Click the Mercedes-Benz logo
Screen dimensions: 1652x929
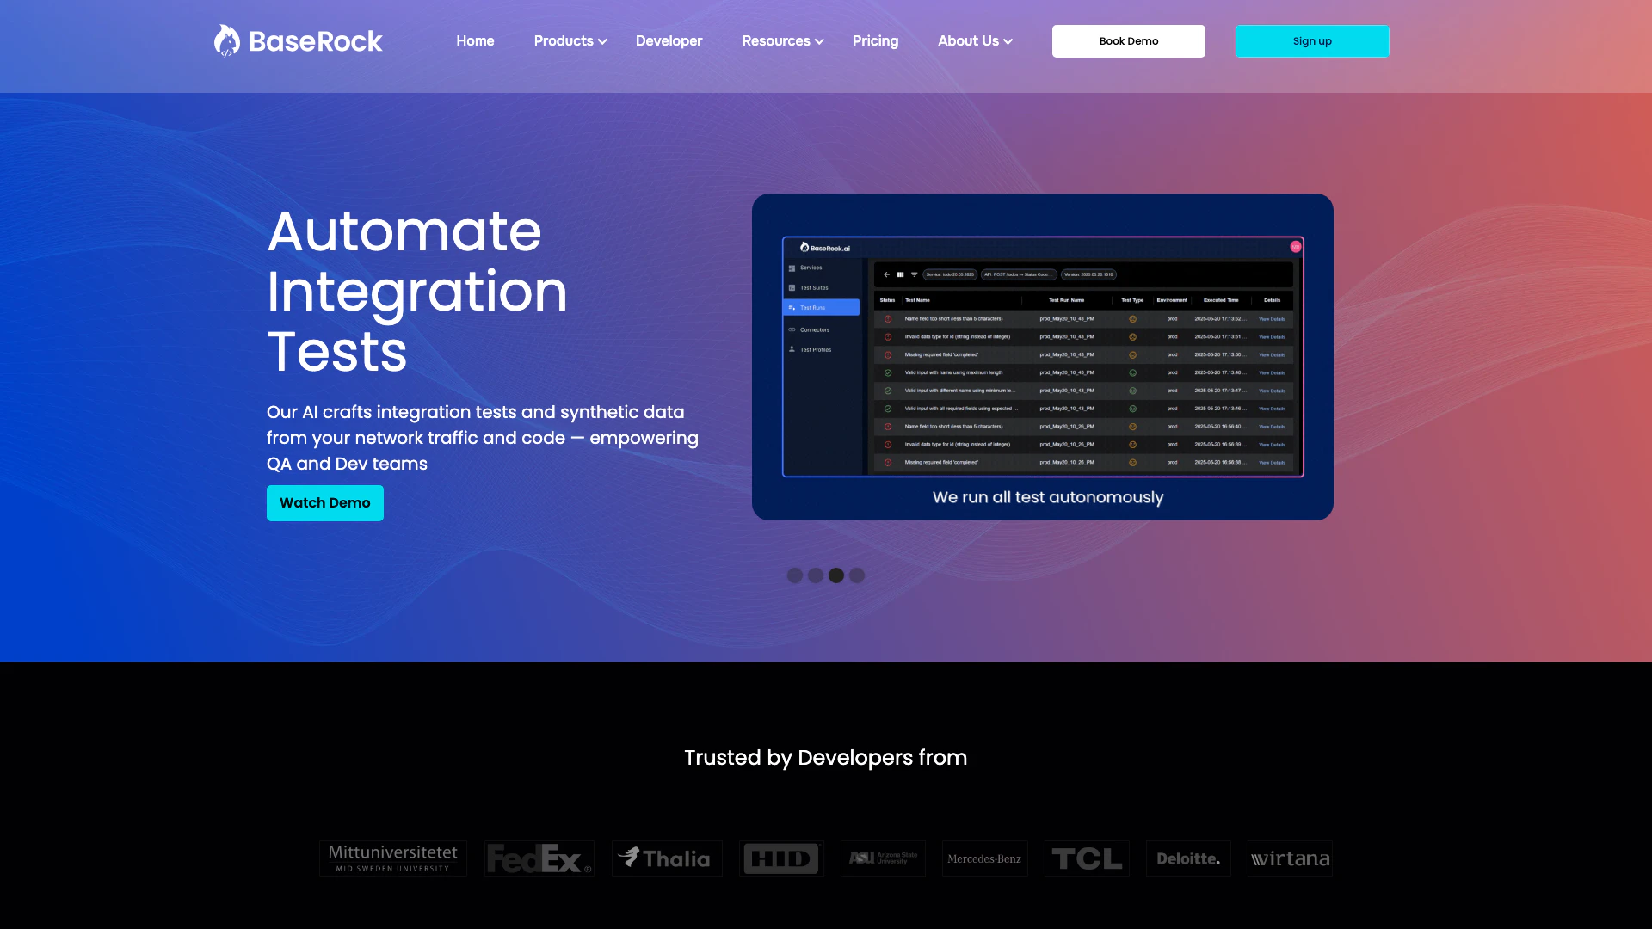(x=984, y=858)
